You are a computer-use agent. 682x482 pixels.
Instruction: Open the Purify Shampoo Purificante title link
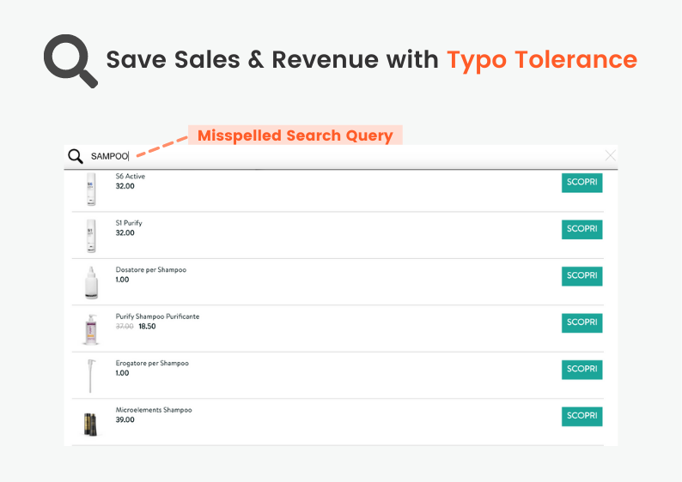157,316
